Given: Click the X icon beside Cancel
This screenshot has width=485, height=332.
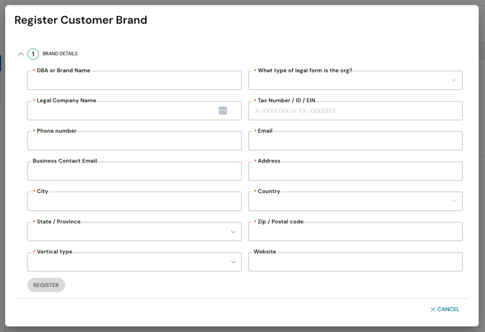Looking at the screenshot, I should (x=432, y=309).
